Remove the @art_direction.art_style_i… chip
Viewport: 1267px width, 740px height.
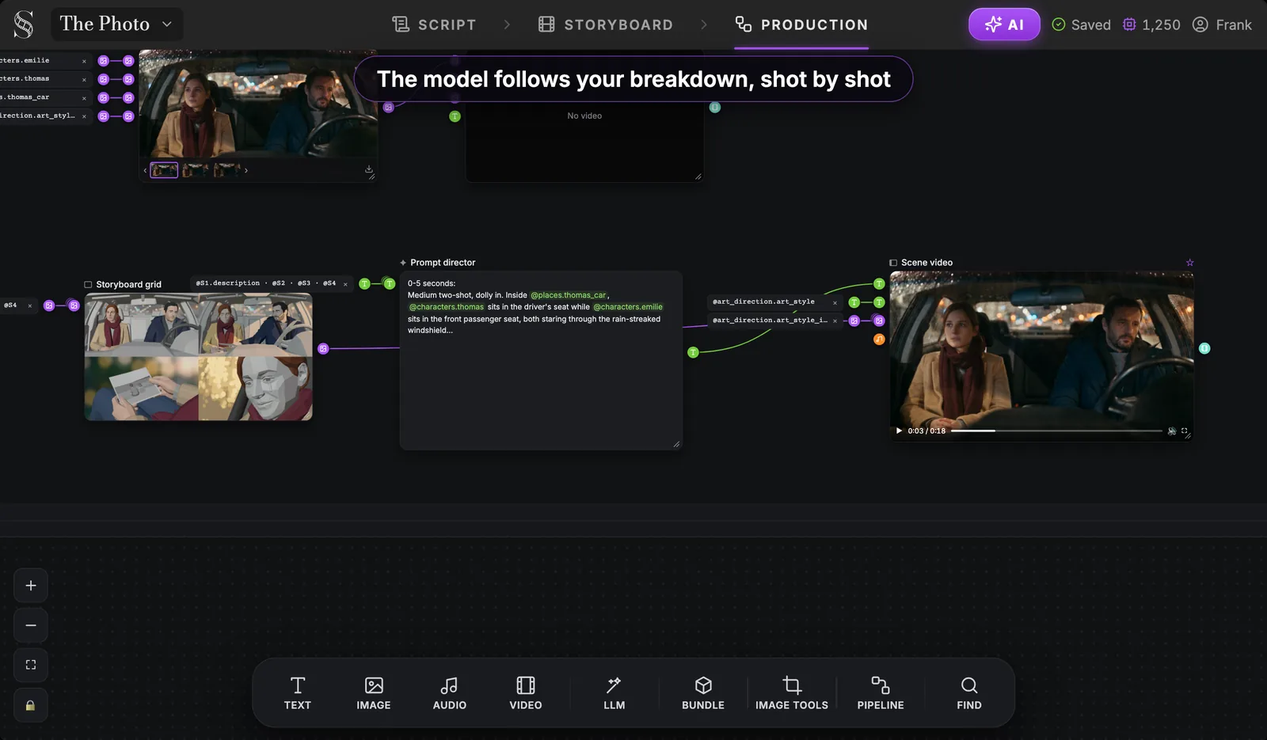coord(835,321)
